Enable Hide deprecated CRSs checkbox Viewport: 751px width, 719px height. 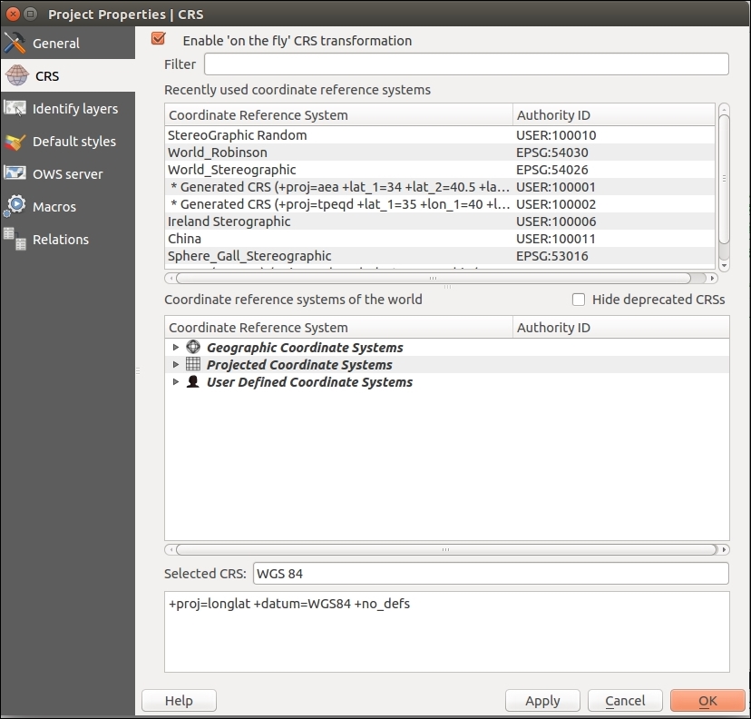coord(579,300)
